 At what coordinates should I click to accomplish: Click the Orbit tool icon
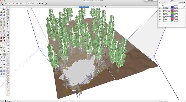[x=1, y=54]
